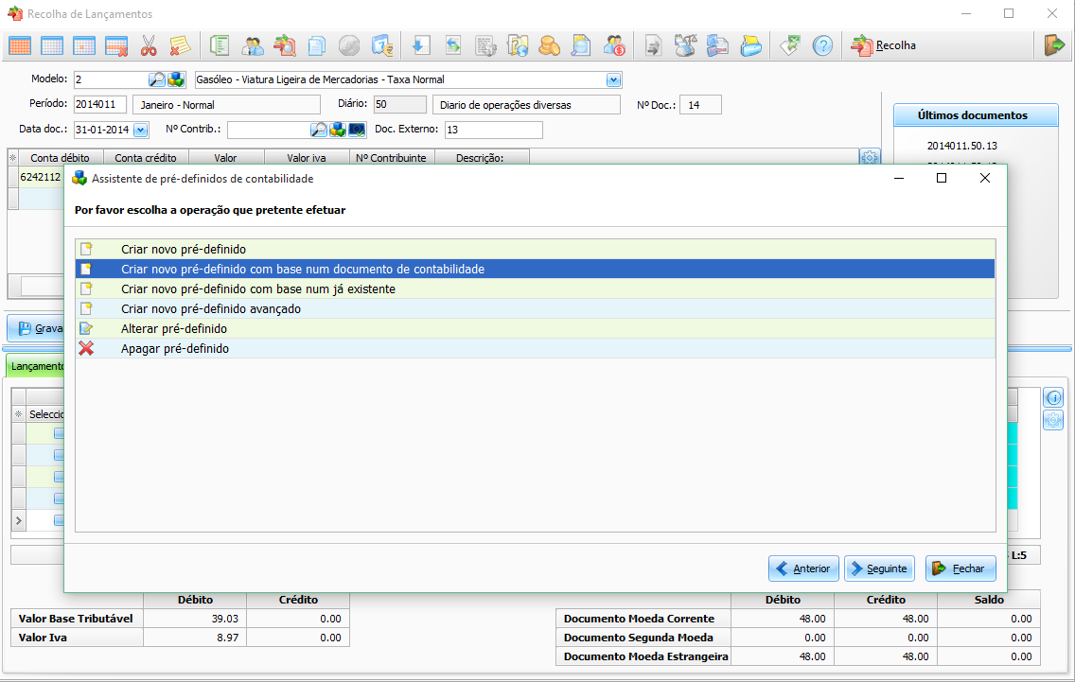This screenshot has width=1075, height=682.
Task: Click document entry 2014011.50.13
Action: (961, 146)
